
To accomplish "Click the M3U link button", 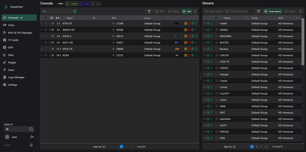I will (x=84, y=4).
